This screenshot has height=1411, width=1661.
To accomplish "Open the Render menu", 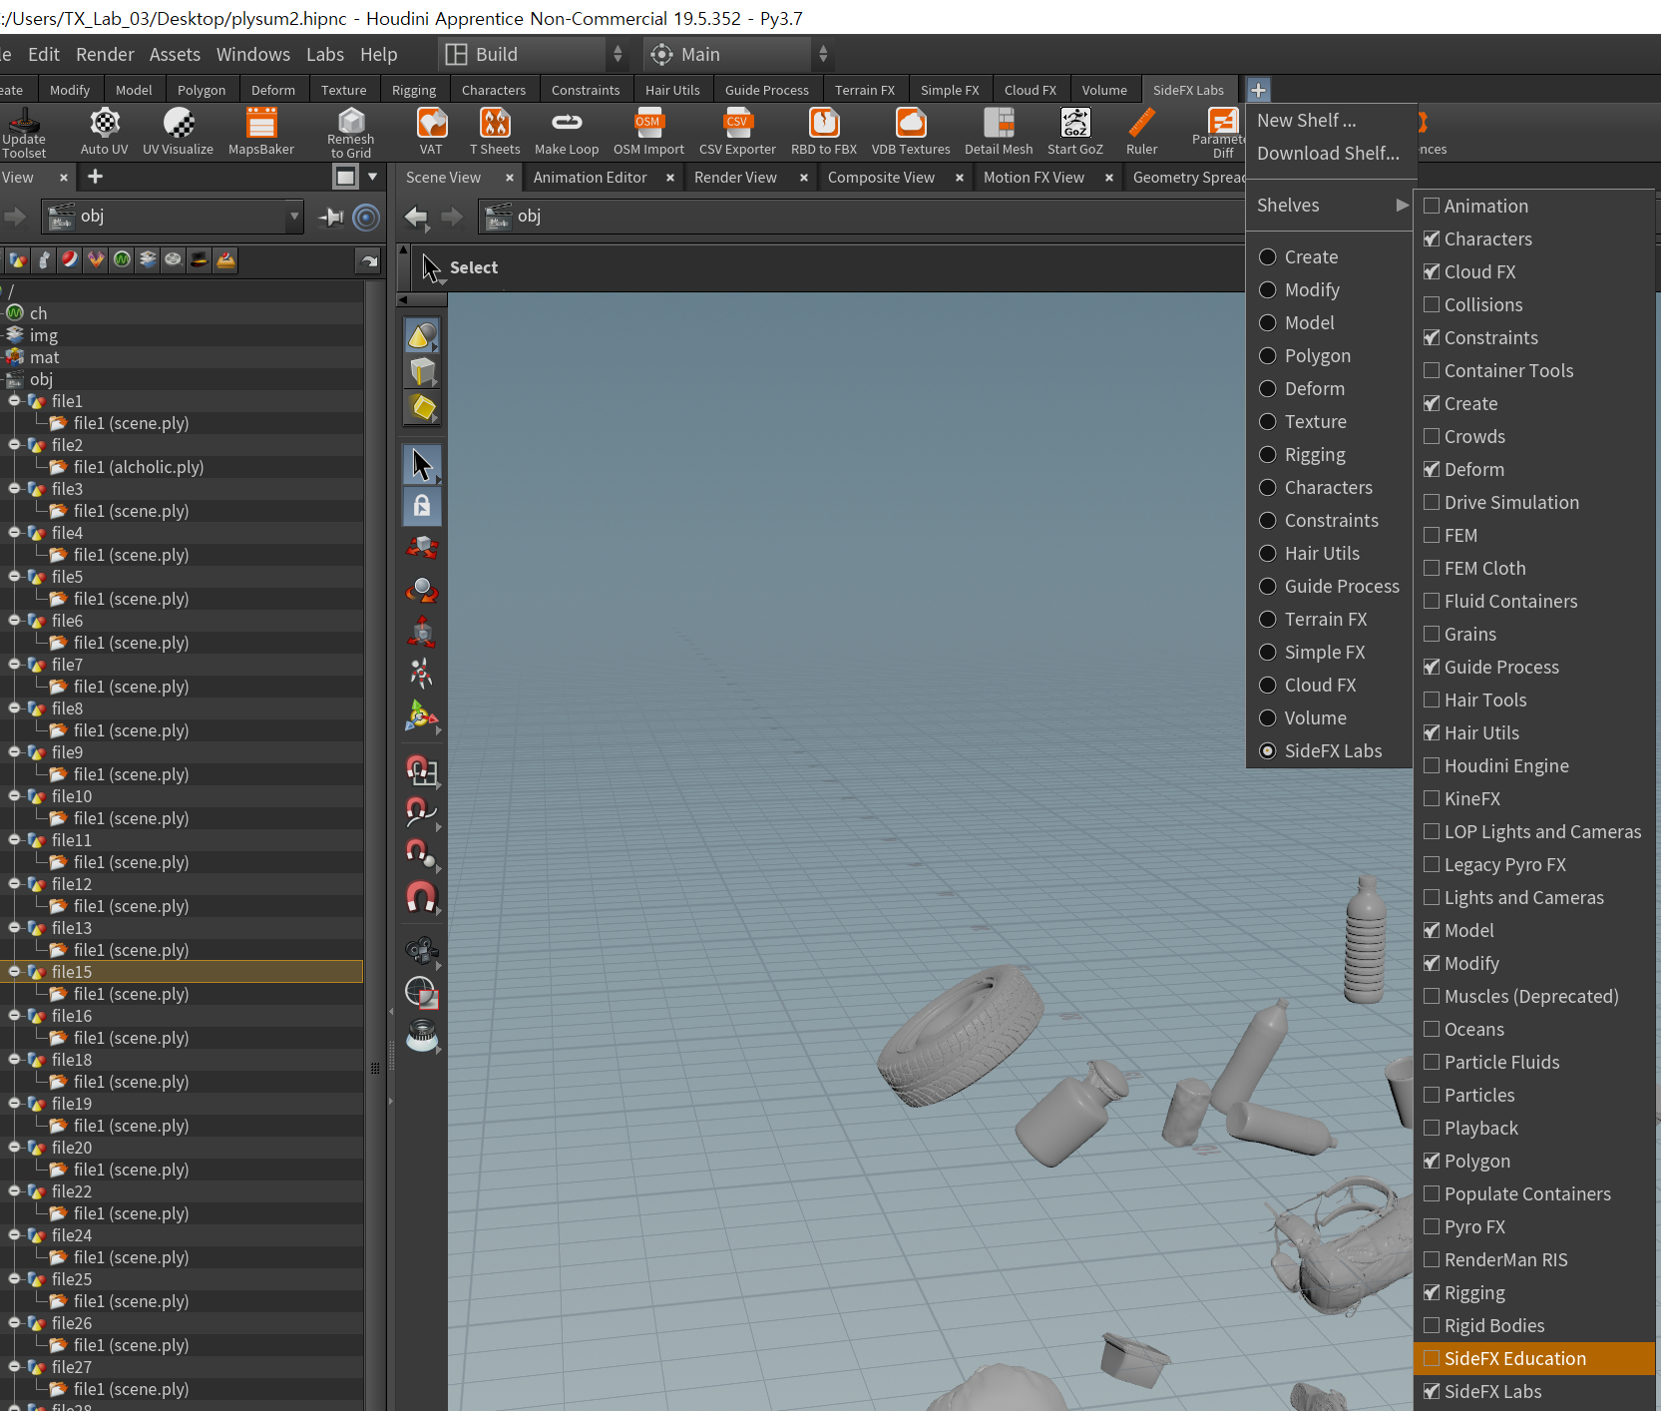I will tap(105, 54).
